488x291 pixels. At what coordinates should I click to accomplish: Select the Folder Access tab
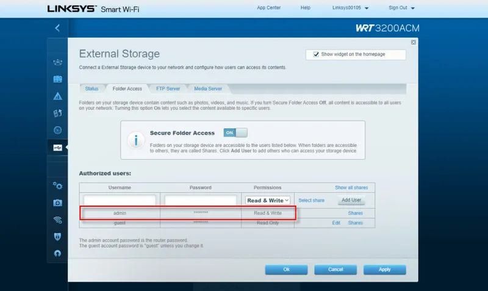pos(127,88)
